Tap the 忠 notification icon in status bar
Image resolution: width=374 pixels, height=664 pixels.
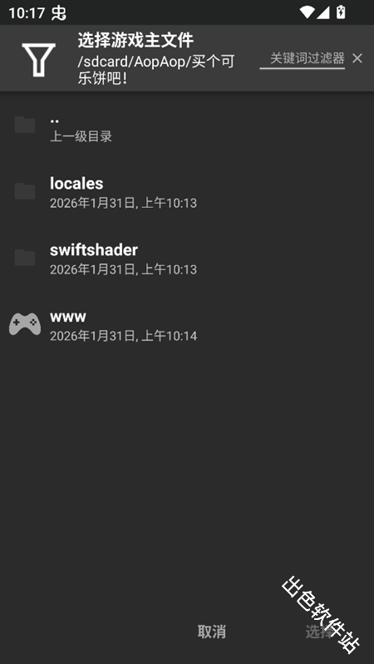tap(59, 13)
